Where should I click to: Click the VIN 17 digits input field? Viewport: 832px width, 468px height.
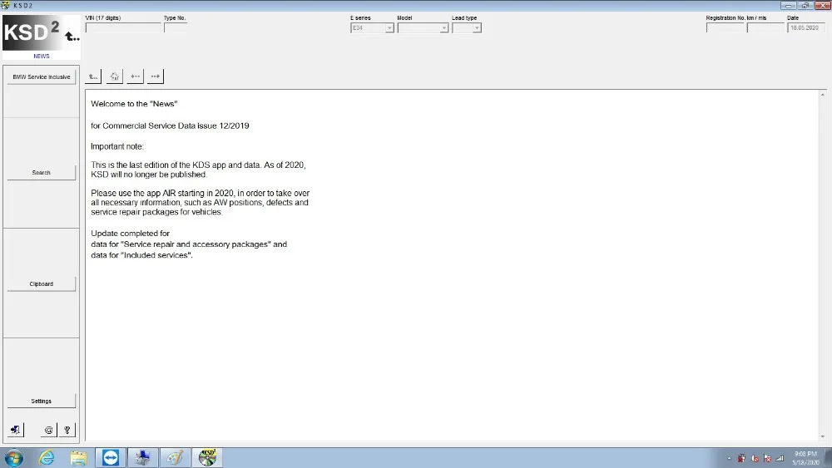point(123,28)
